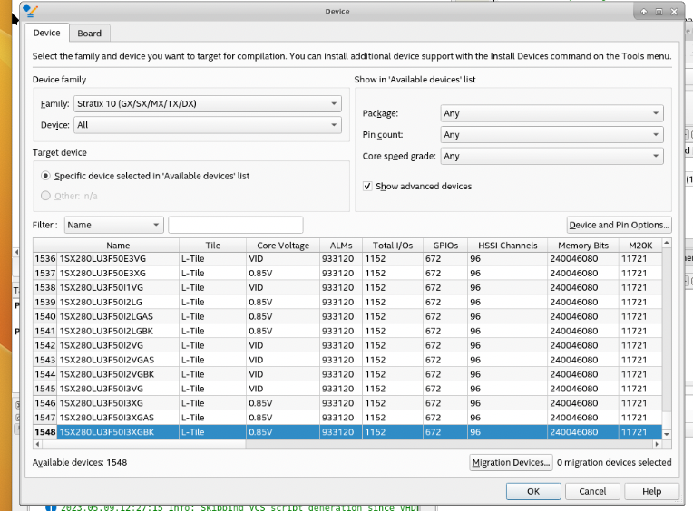Select Specific device in Available devices list
The width and height of the screenshot is (693, 511).
coord(46,176)
